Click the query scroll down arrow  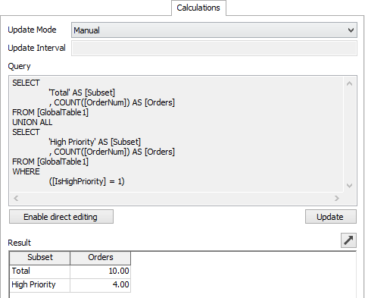[x=350, y=186]
